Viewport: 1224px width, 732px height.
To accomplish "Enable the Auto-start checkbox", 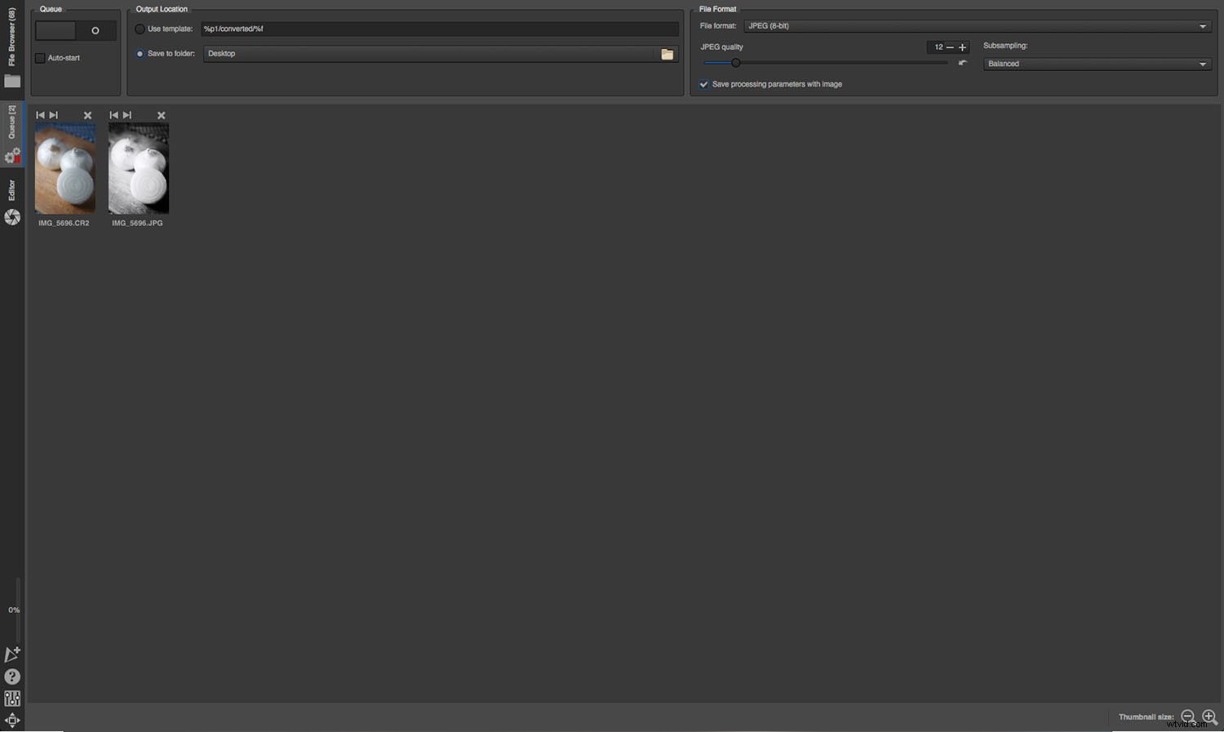I will tap(40, 58).
